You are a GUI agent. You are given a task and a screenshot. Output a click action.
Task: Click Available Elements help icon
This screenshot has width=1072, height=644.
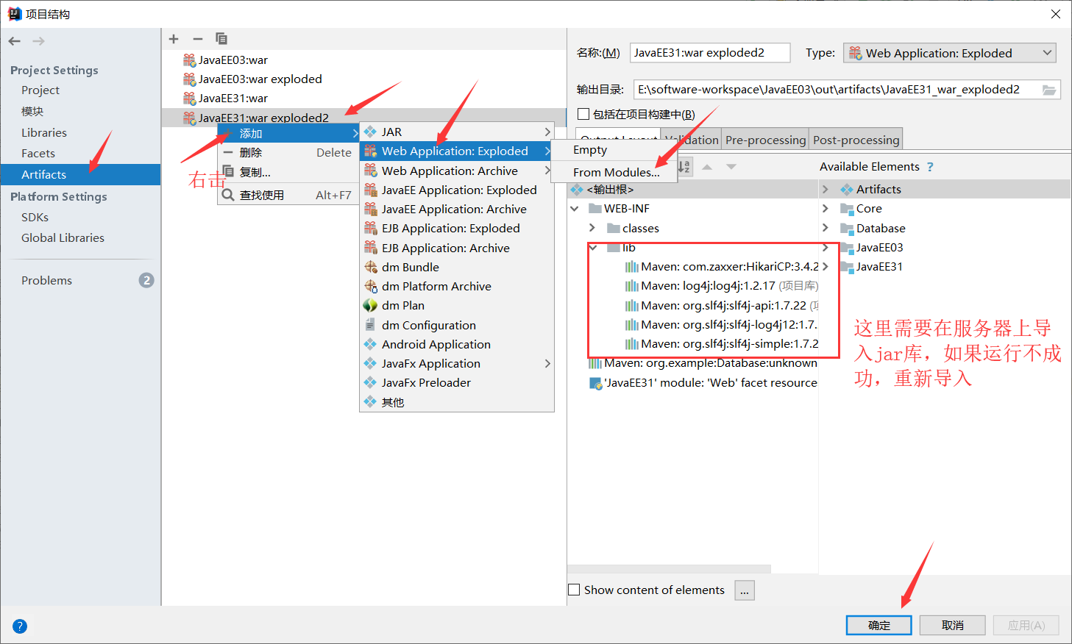(930, 167)
